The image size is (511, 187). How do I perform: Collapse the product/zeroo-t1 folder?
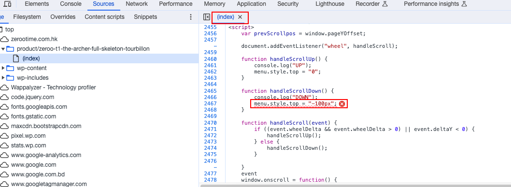(x=3, y=49)
